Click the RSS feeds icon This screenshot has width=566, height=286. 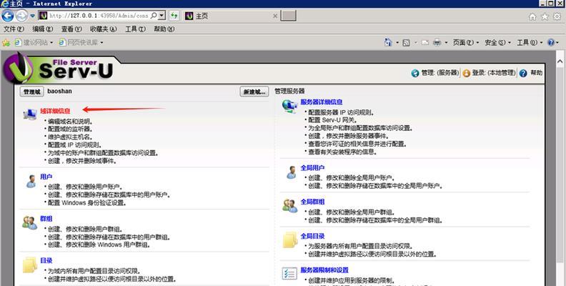pos(406,43)
